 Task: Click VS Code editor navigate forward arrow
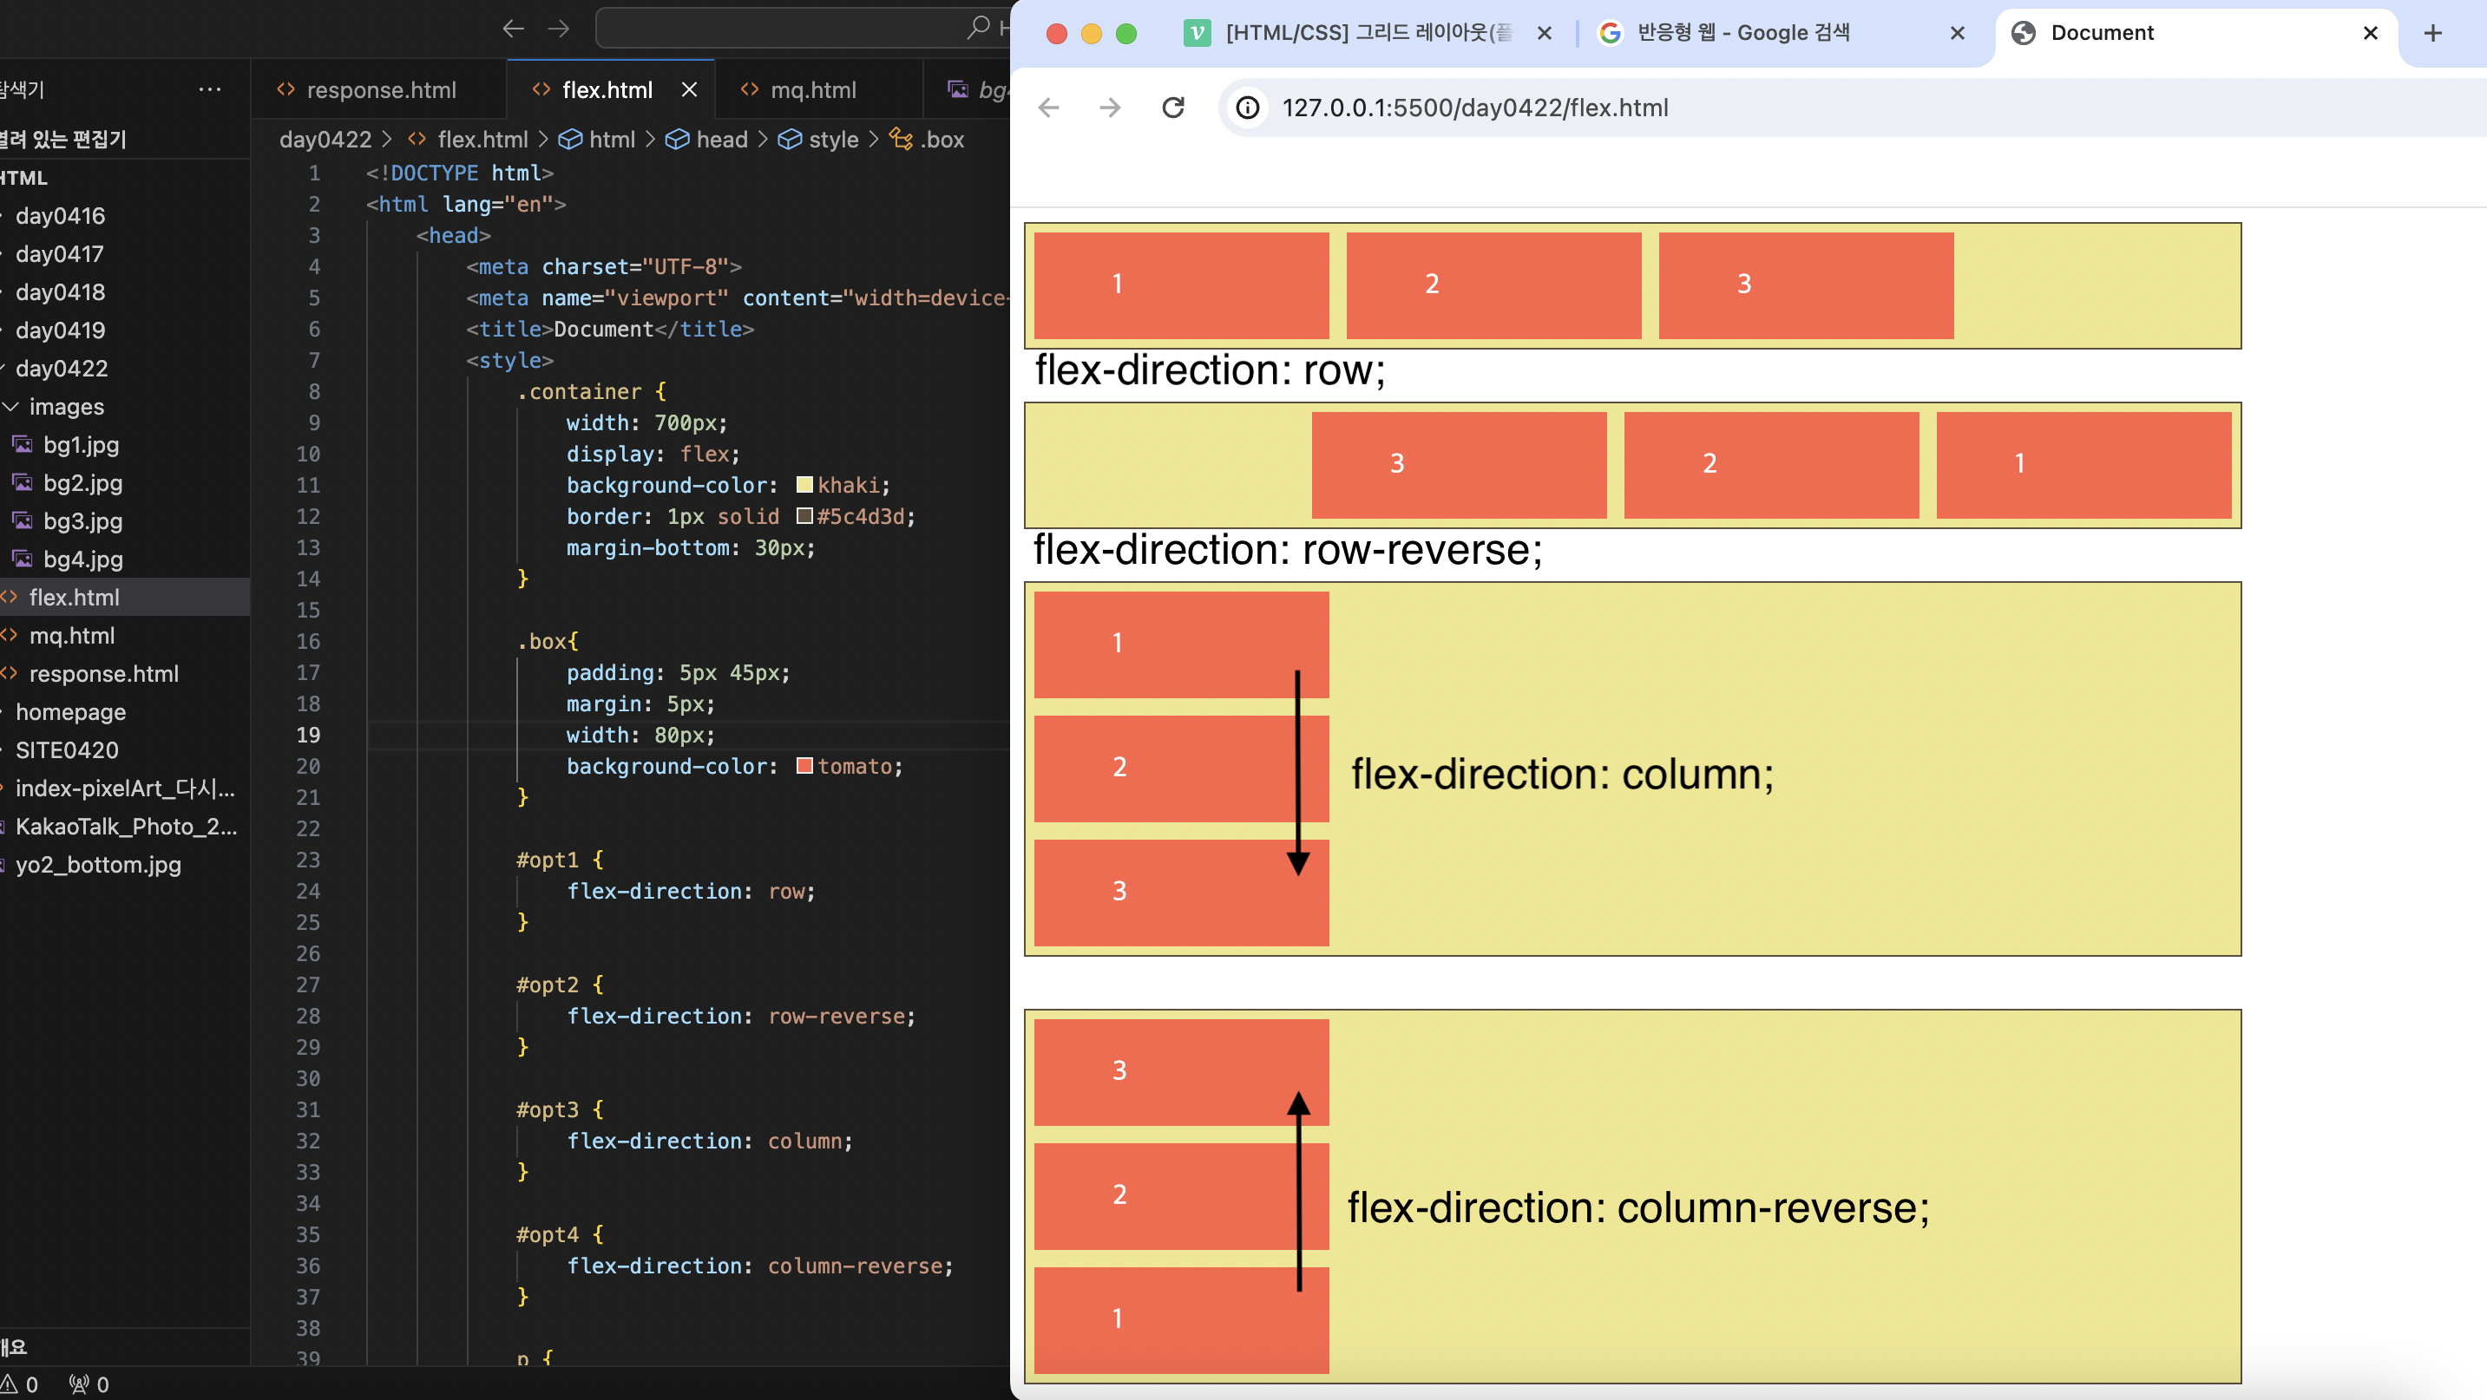[x=559, y=28]
